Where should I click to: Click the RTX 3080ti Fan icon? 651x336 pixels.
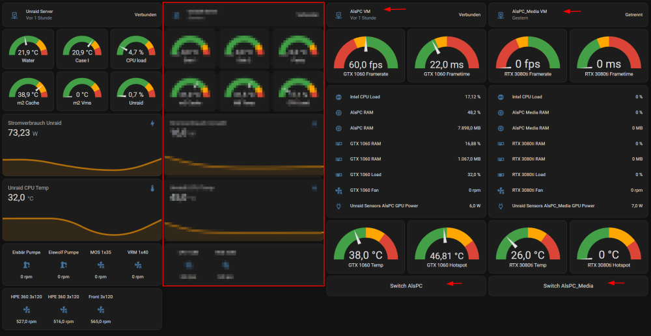[500, 190]
